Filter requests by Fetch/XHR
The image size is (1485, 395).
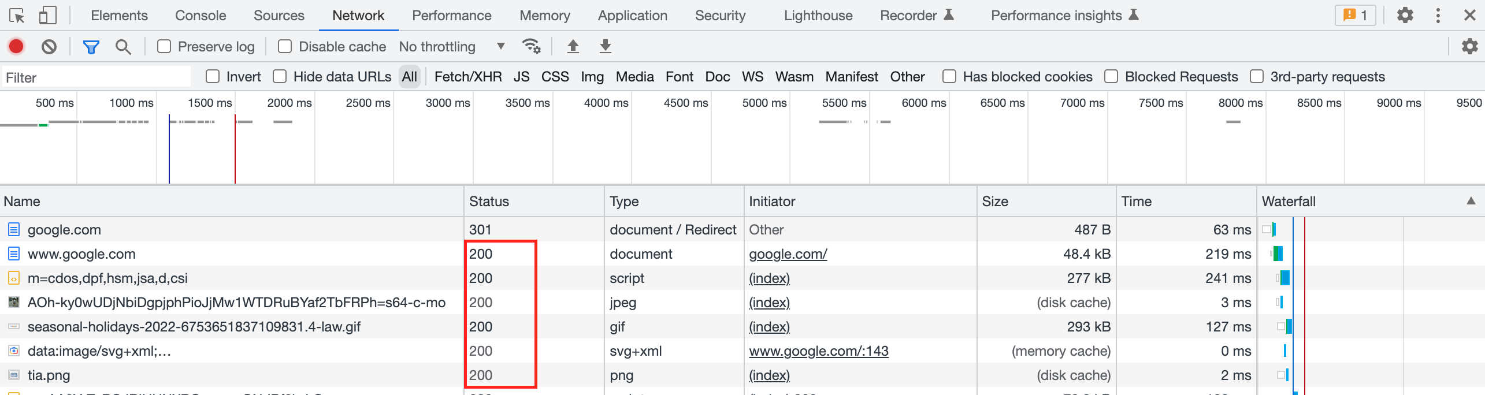(x=468, y=77)
